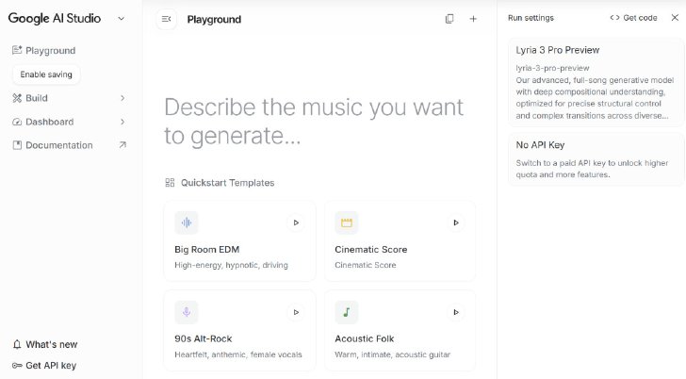Play the Cinematic Score template preview
Viewport: 686px width, 379px height.
click(x=456, y=222)
